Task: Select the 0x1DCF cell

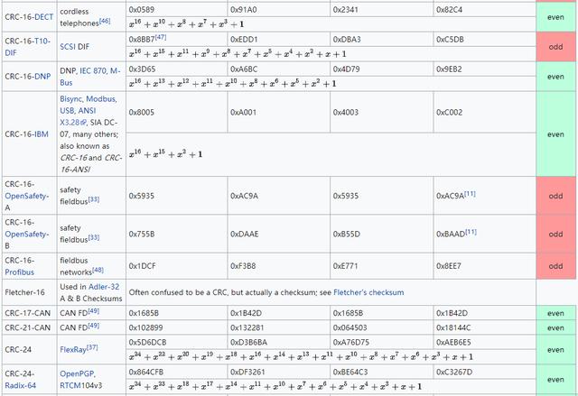Action: point(177,266)
